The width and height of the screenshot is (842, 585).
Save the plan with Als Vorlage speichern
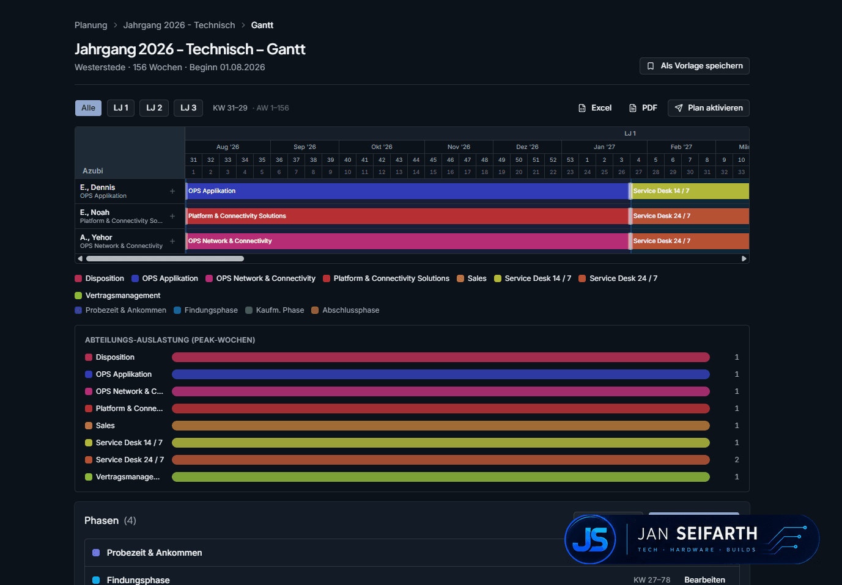695,66
